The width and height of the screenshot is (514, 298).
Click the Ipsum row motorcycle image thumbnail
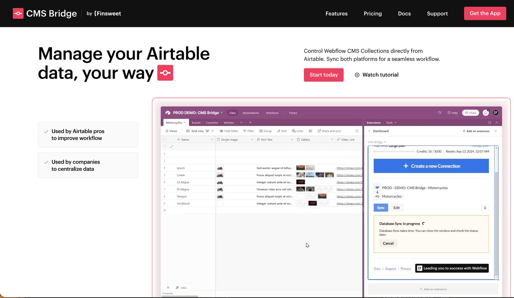click(x=220, y=168)
